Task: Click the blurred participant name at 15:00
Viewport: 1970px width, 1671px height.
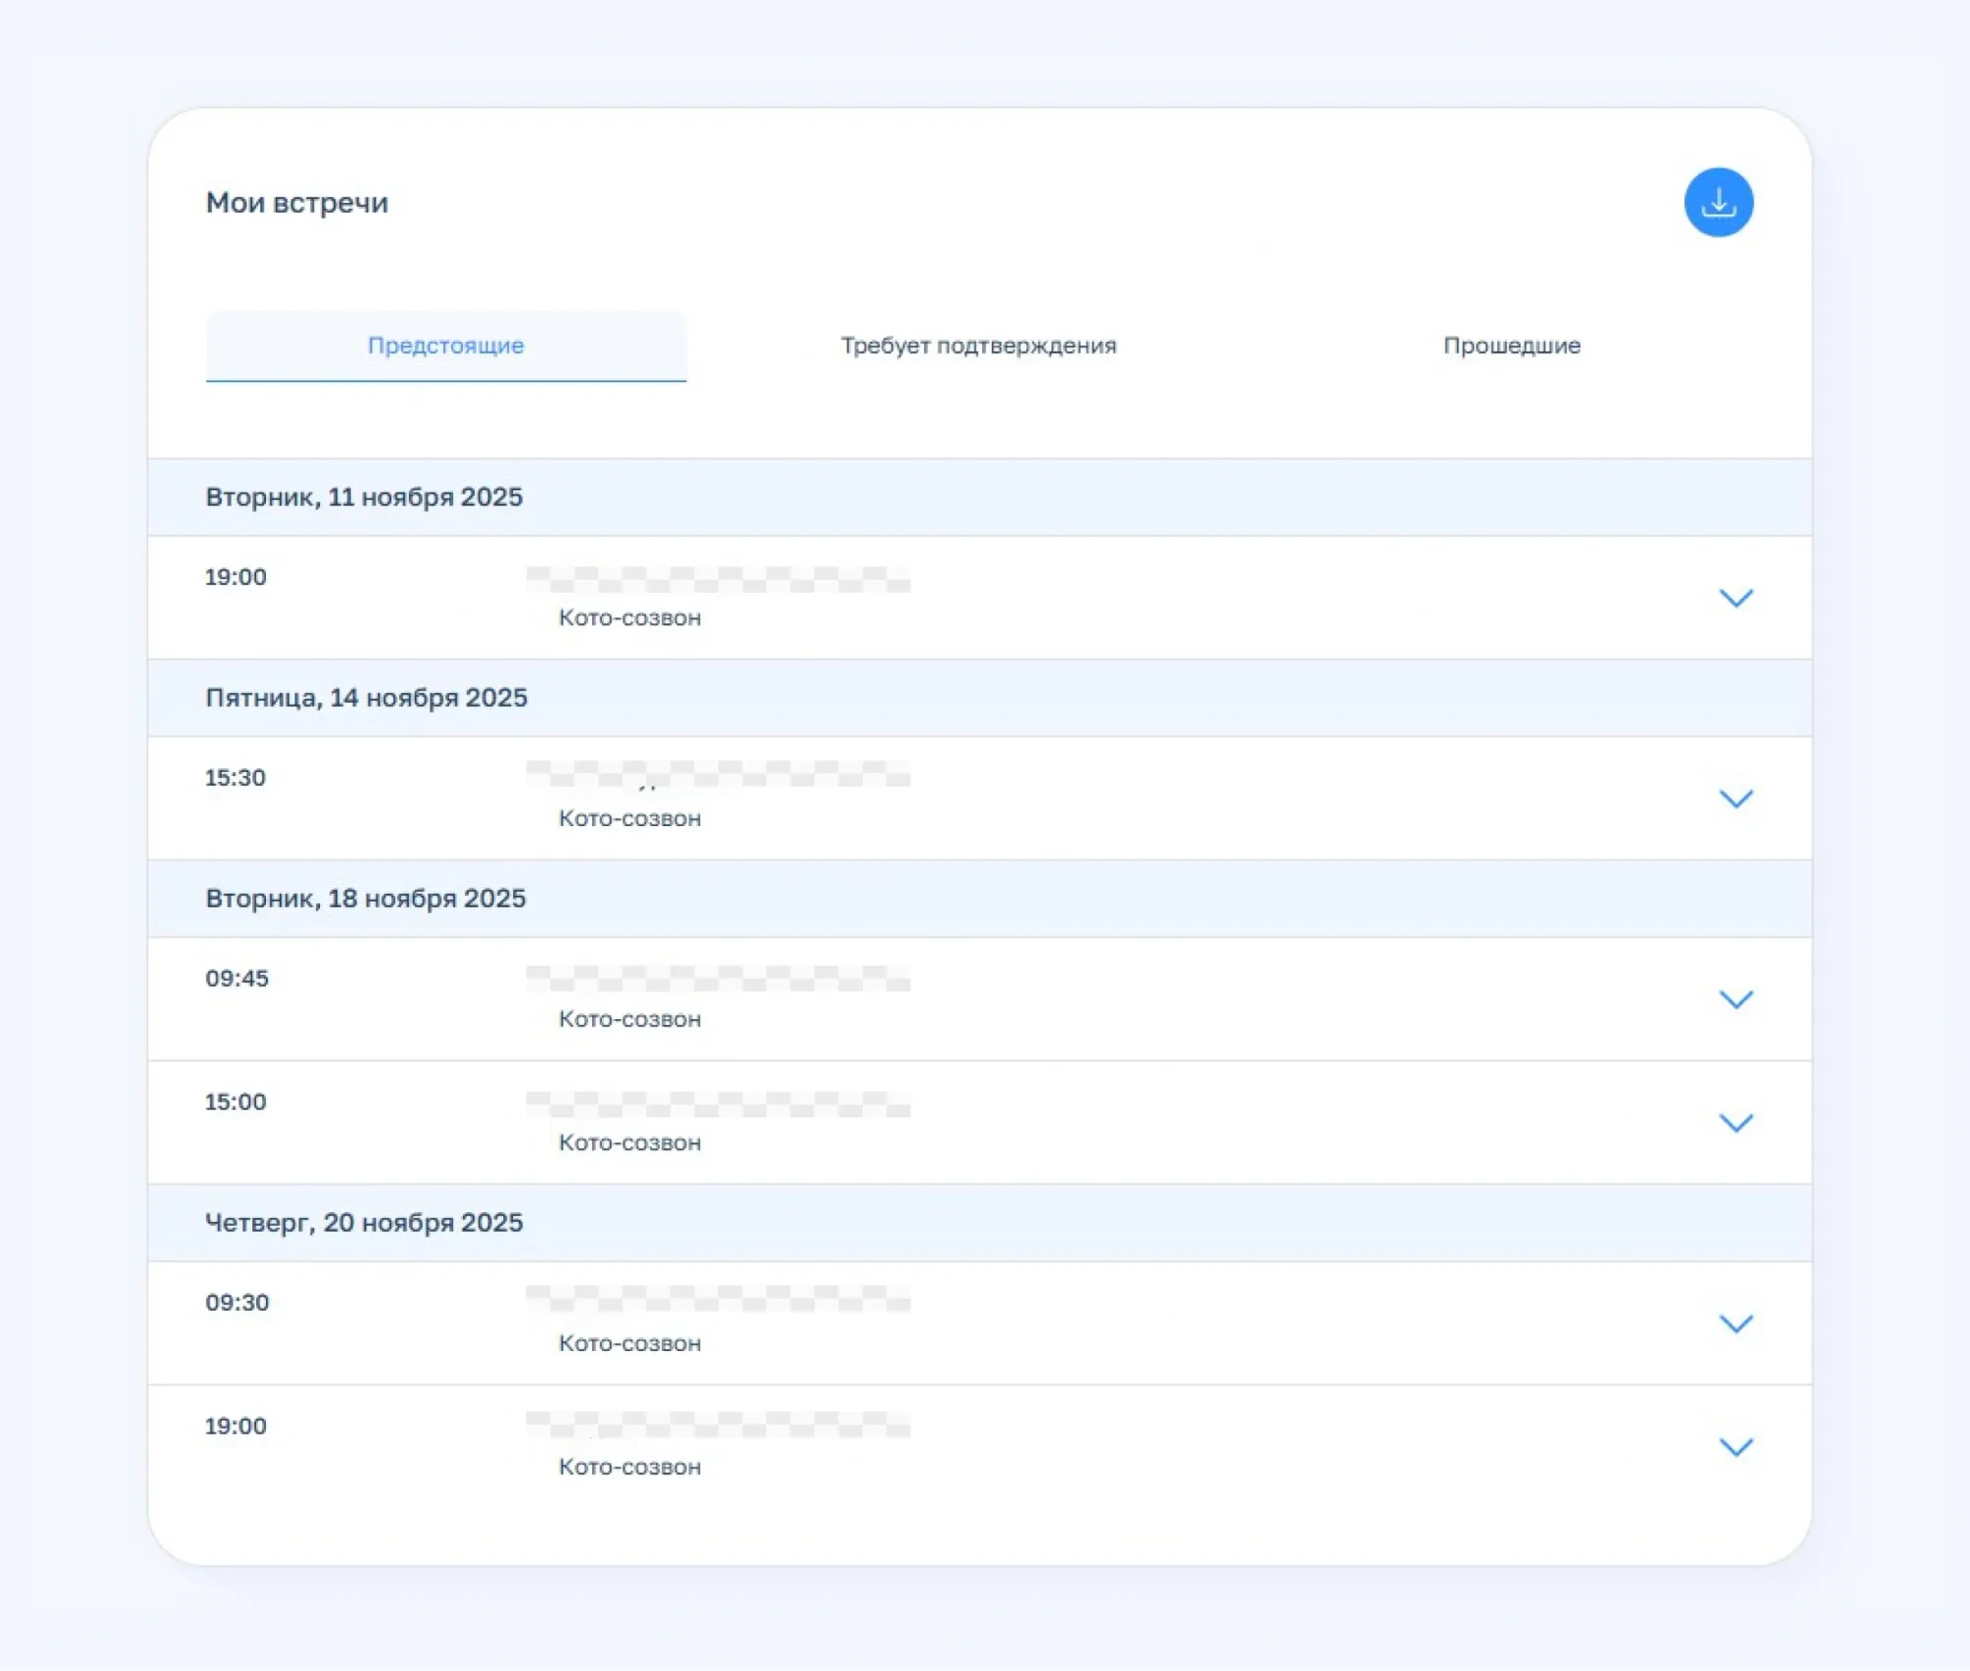Action: point(717,1105)
